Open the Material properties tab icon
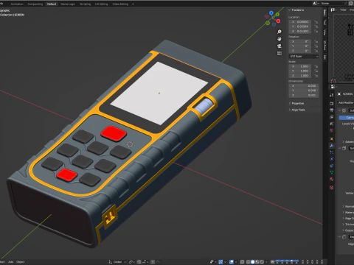354x265 pixels. point(332,179)
